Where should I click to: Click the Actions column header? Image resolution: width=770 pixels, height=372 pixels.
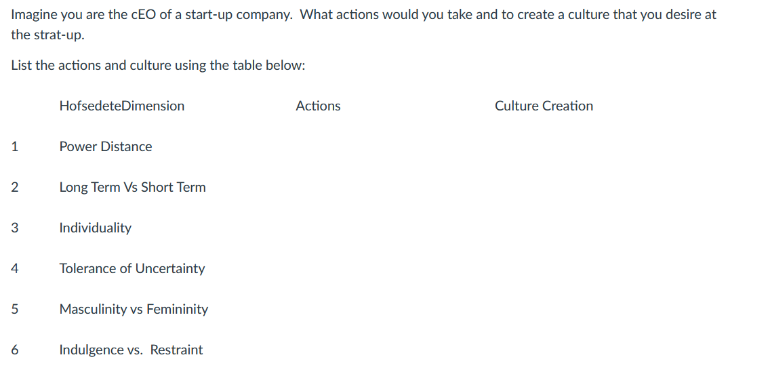(x=318, y=106)
